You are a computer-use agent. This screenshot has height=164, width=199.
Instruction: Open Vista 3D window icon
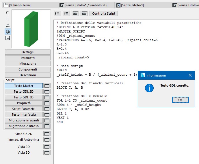coord(47,152)
